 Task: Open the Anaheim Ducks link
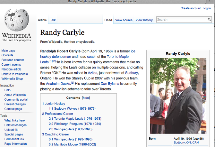point(58,84)
